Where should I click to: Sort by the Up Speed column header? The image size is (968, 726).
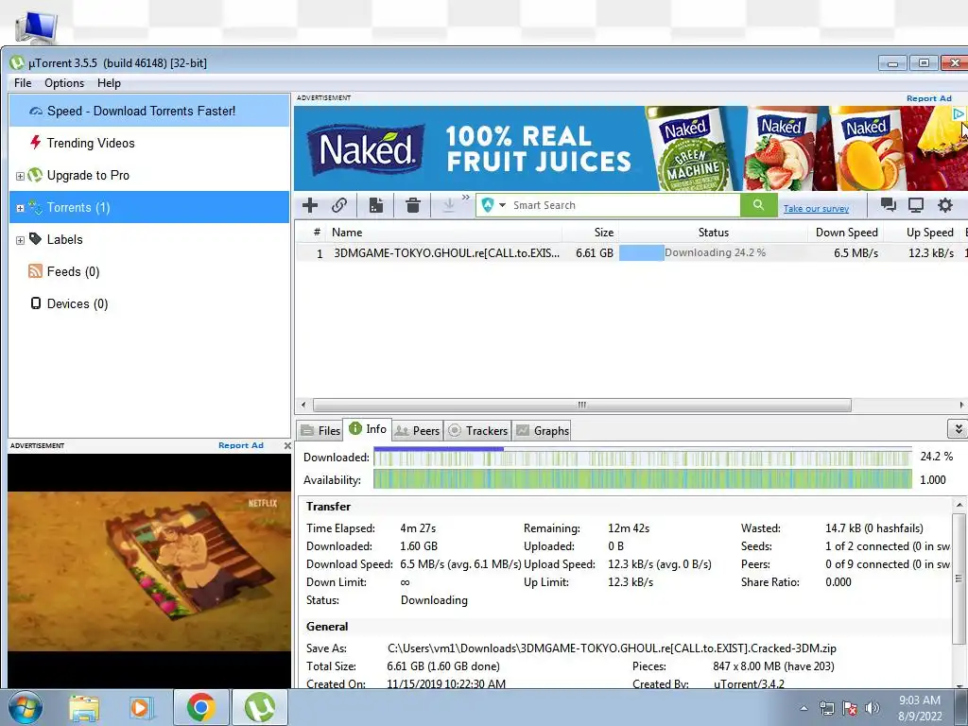click(x=923, y=233)
